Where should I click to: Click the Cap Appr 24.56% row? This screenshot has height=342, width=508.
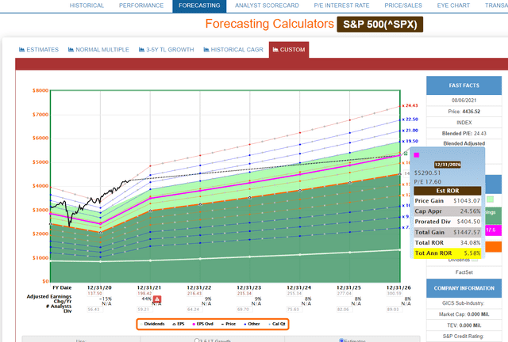tap(448, 211)
